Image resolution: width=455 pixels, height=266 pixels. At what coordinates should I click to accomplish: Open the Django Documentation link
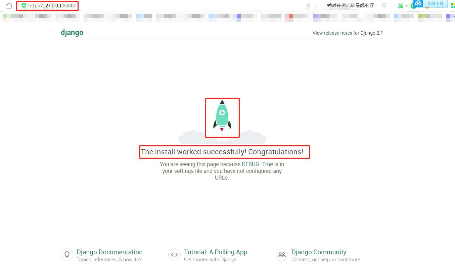coord(109,252)
